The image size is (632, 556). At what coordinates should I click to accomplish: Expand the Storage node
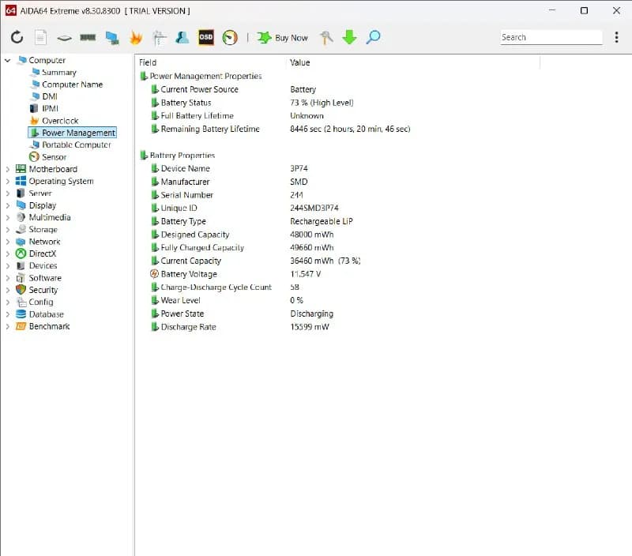7,230
